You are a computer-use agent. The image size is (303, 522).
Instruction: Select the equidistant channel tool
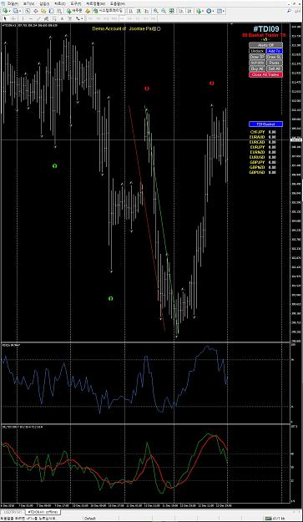46,18
